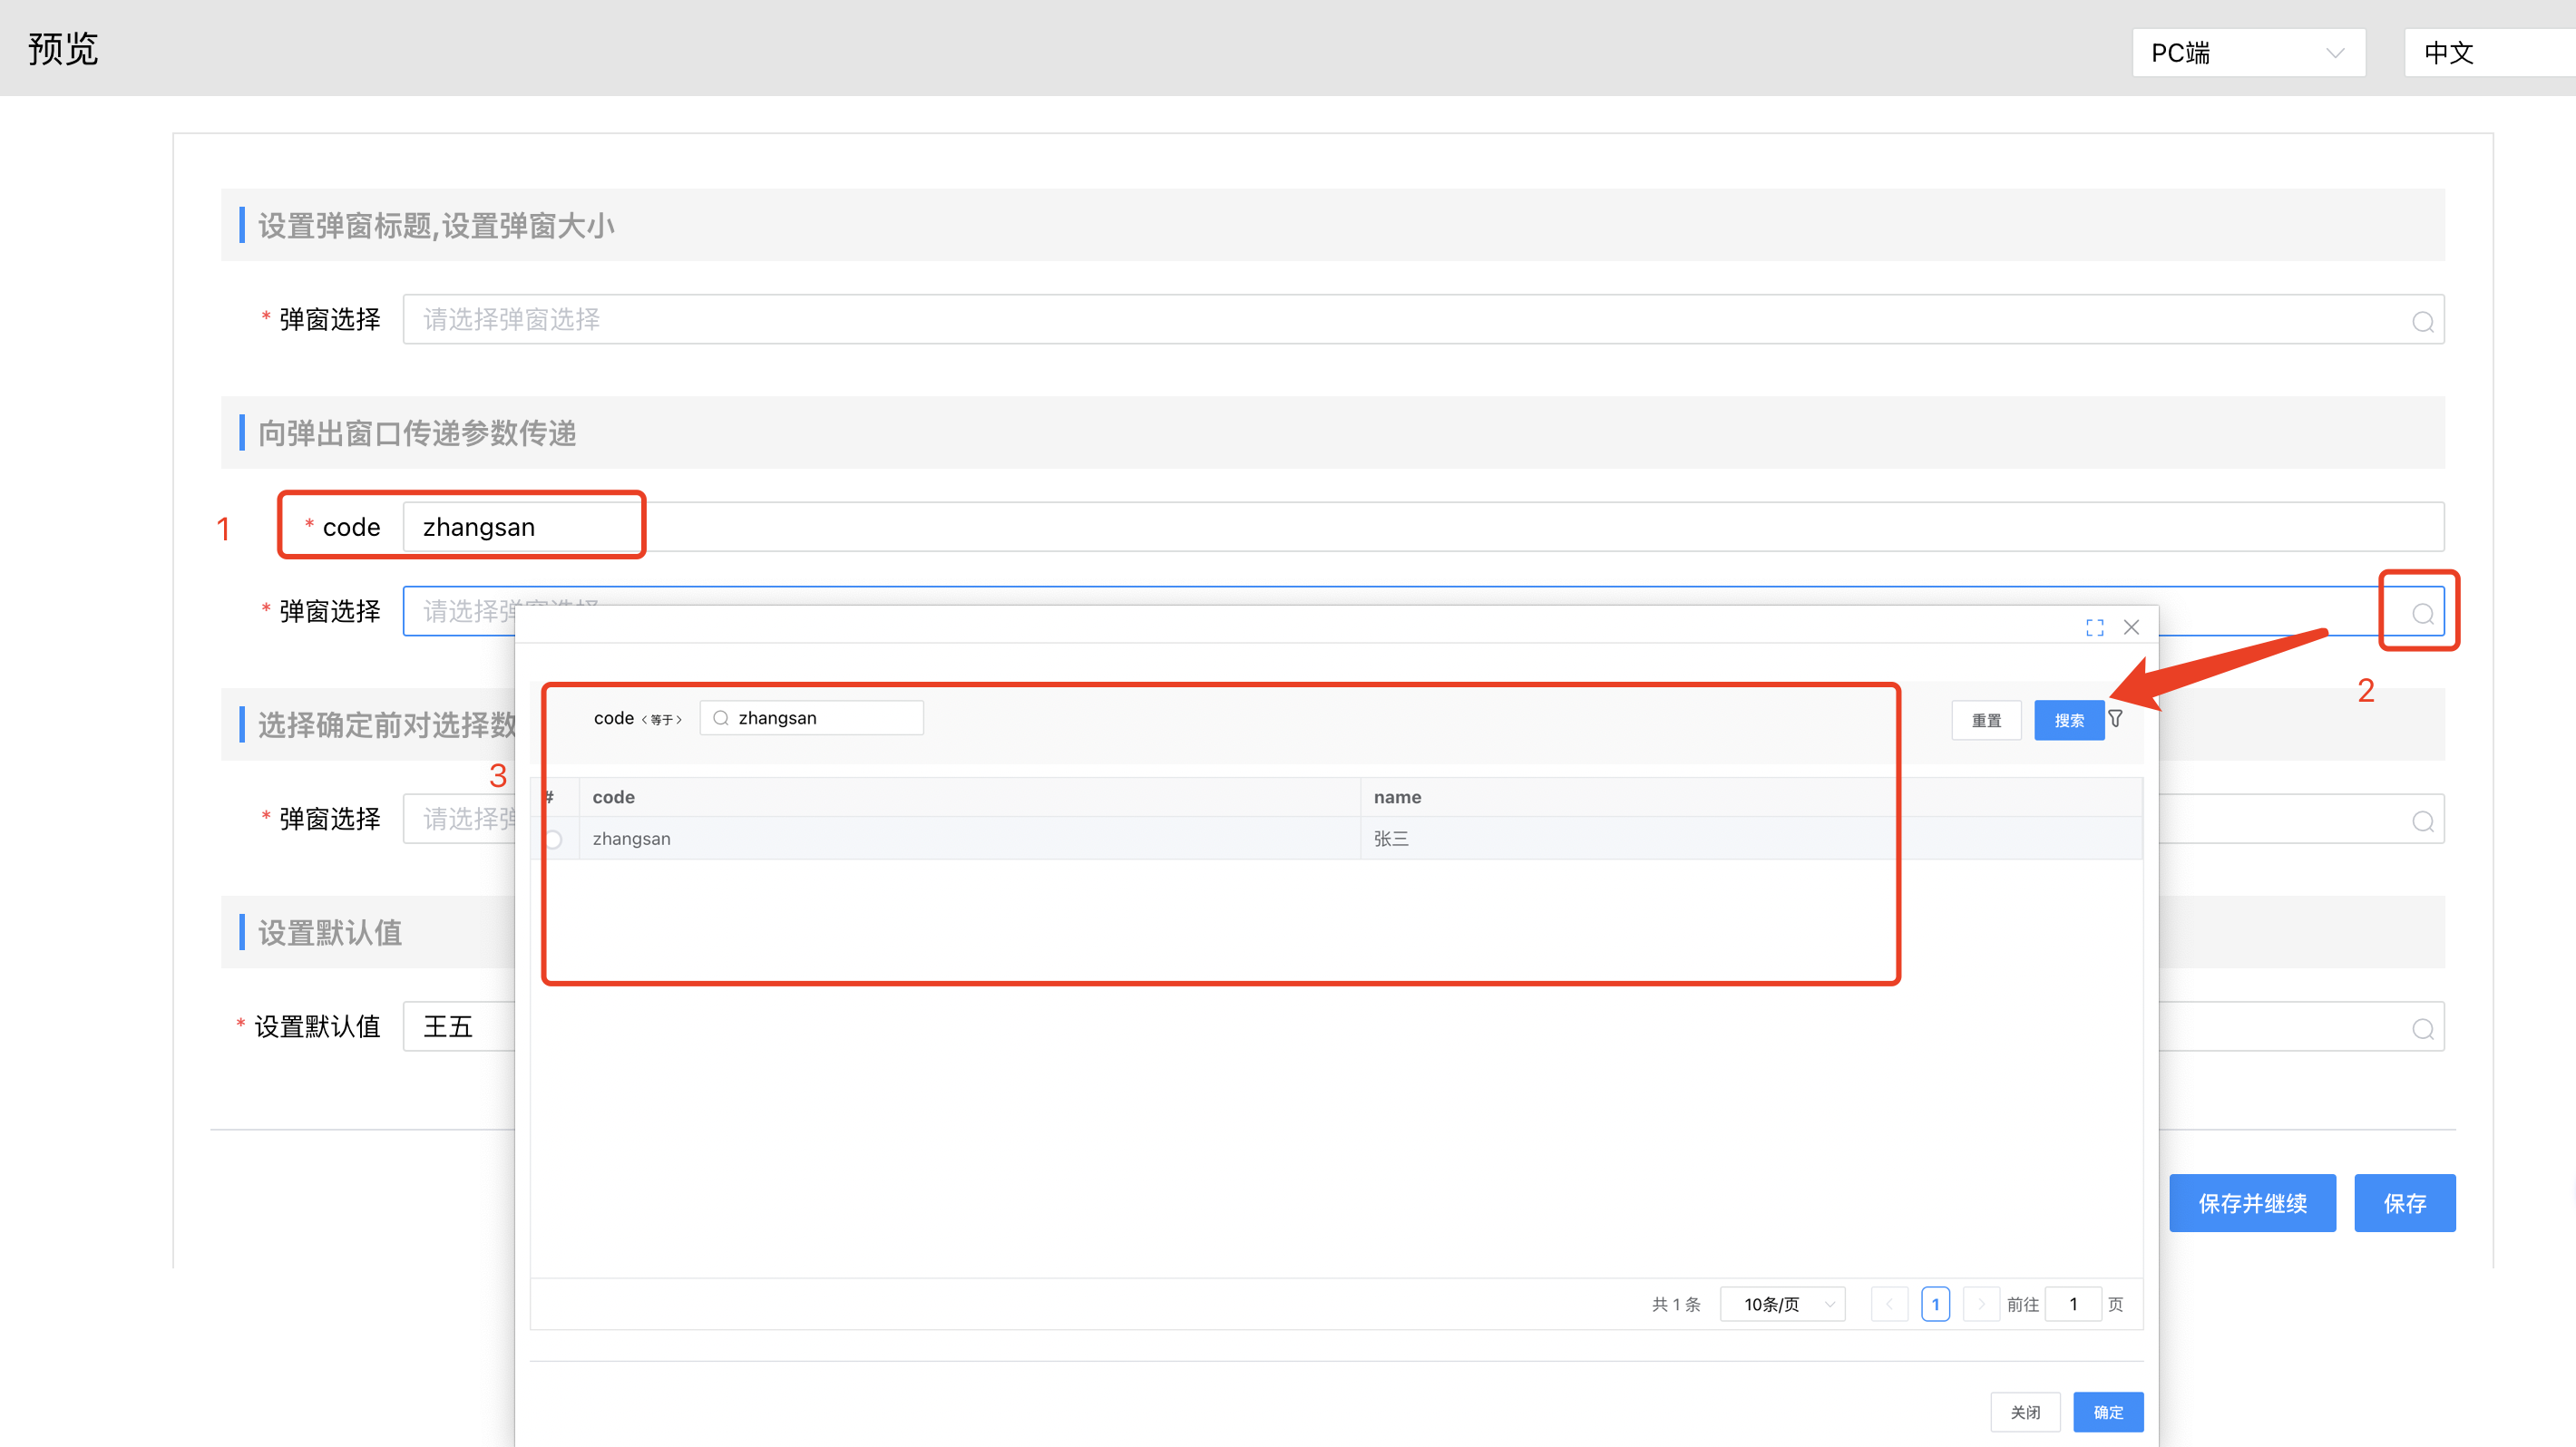Click search icon in first 弹窗选择 field
This screenshot has height=1447, width=2576.
tap(2422, 322)
